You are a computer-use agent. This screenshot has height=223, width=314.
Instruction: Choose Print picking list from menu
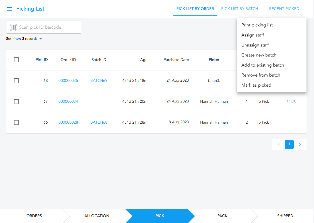click(x=257, y=25)
